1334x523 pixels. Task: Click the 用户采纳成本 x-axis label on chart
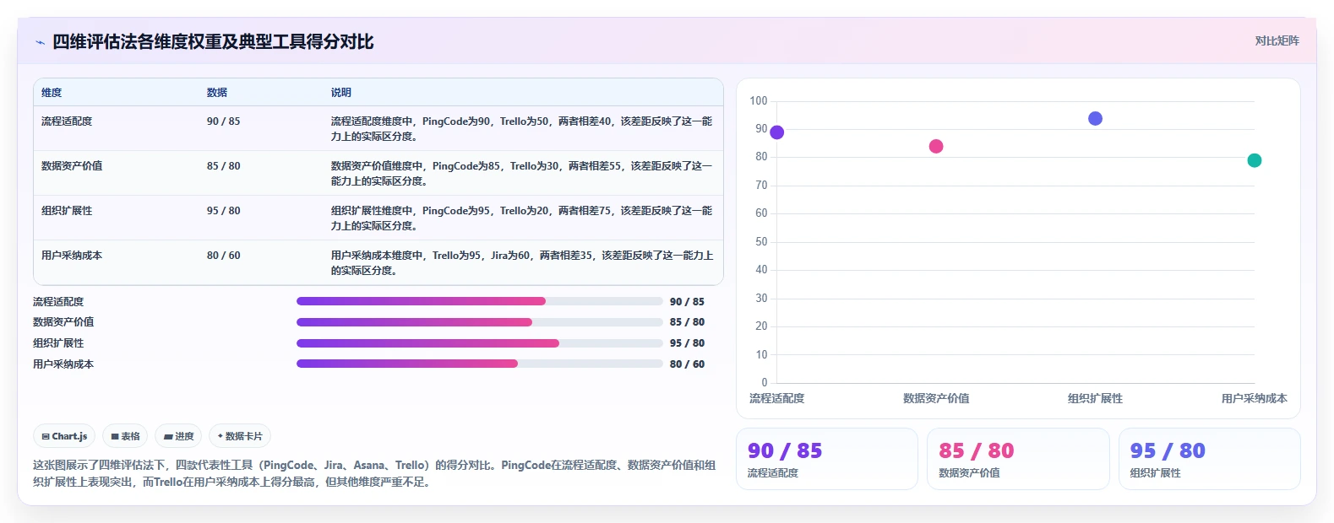(1255, 398)
